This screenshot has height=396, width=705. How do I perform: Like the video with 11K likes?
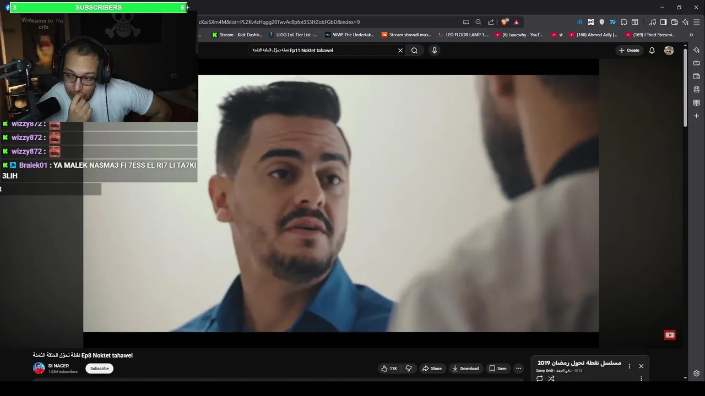pos(389,369)
